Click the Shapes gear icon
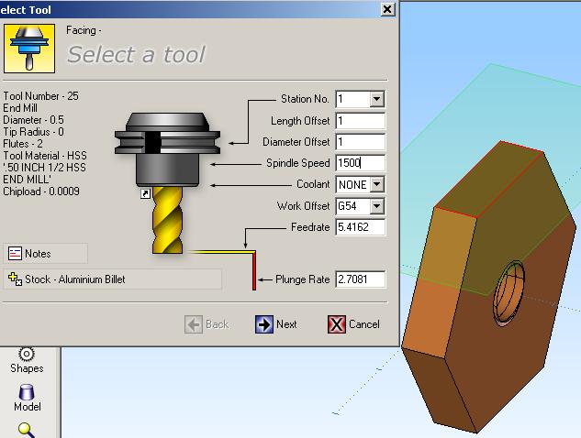This screenshot has width=581, height=438. click(27, 354)
